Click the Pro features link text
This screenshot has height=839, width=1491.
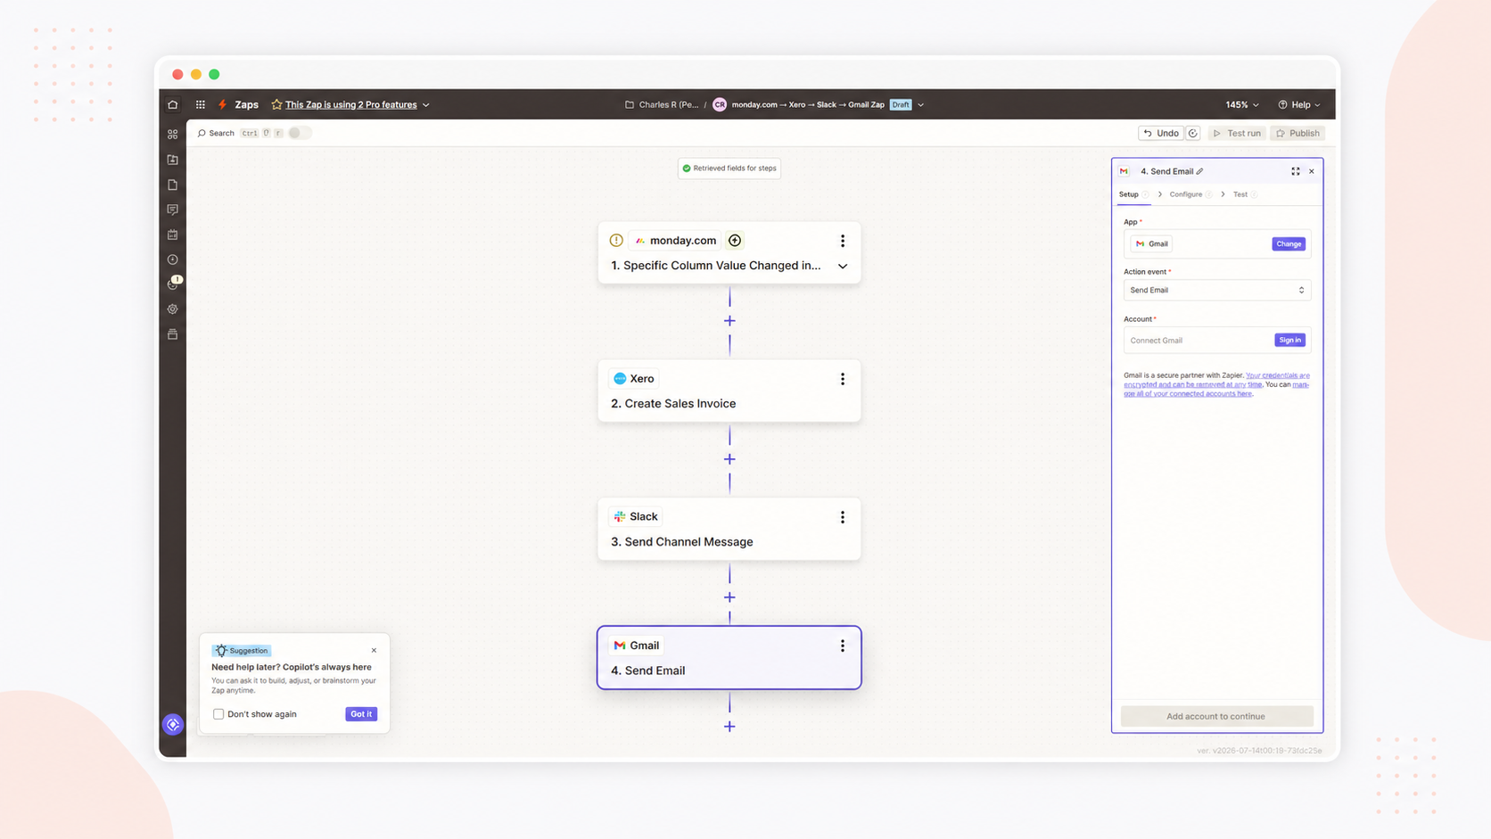coord(351,104)
